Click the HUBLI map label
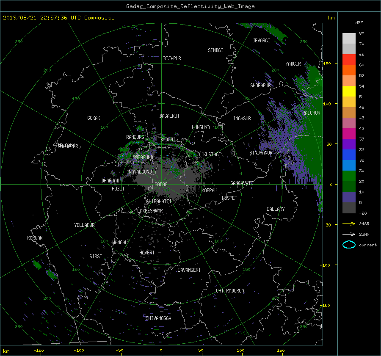Image resolution: width=381 pixels, height=356 pixels. [118, 189]
